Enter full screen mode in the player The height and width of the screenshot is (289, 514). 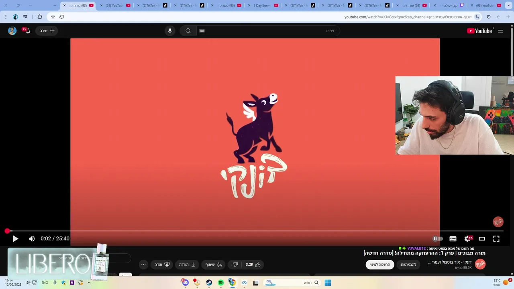pyautogui.click(x=496, y=239)
